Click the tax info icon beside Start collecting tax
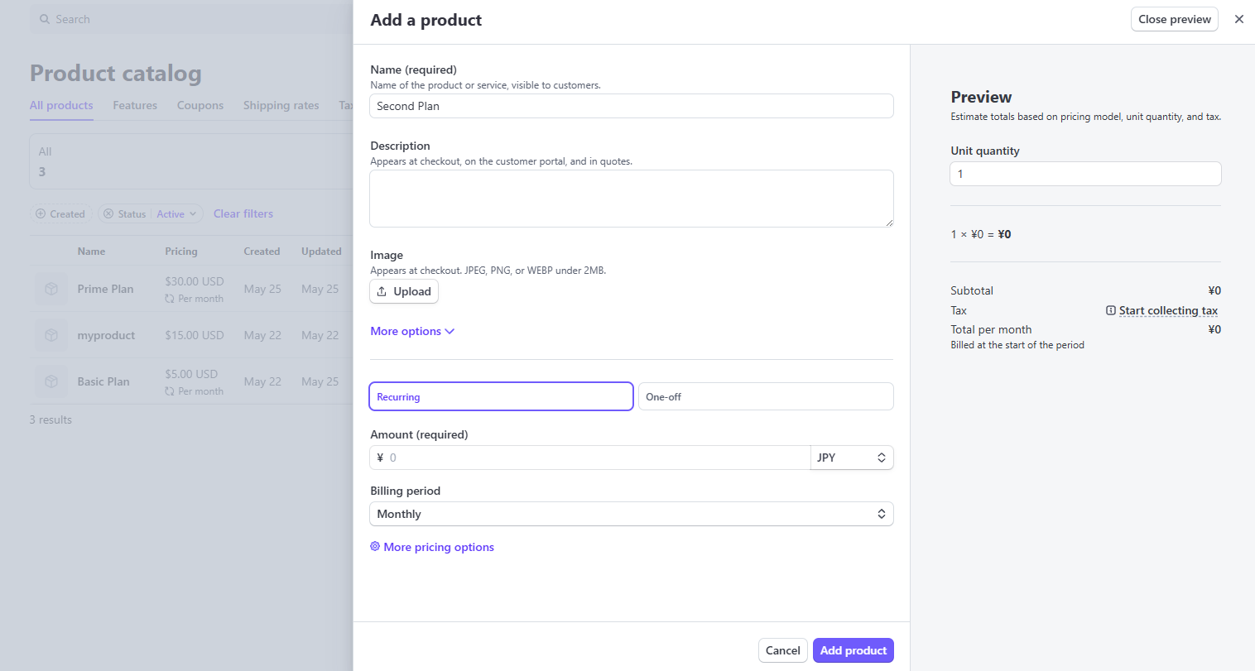This screenshot has width=1255, height=671. click(1111, 310)
